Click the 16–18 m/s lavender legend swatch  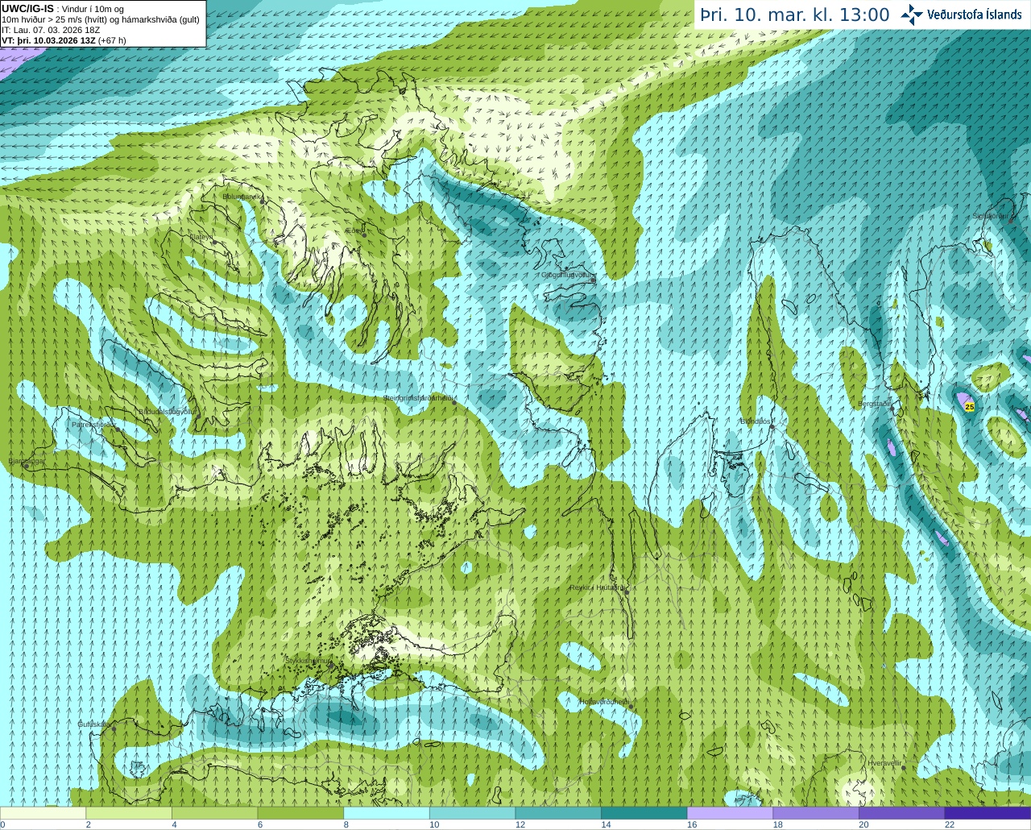coord(730,812)
